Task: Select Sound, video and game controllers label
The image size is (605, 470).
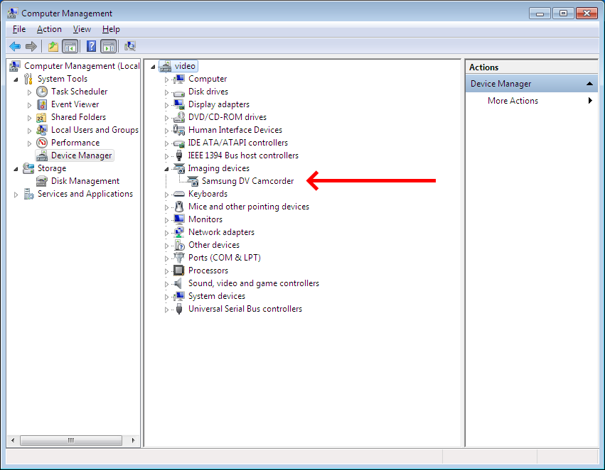Action: tap(254, 283)
